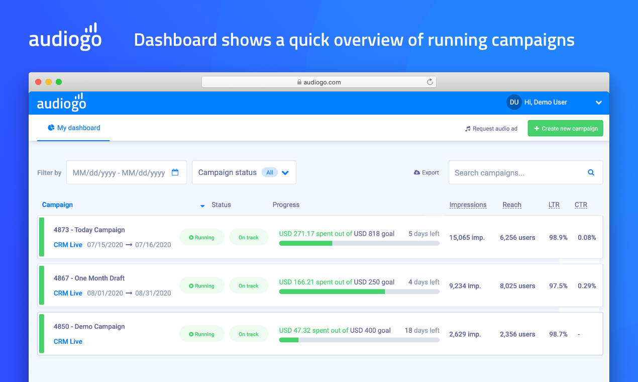638x382 pixels.
Task: Open the My dashboard tab
Action: (73, 128)
